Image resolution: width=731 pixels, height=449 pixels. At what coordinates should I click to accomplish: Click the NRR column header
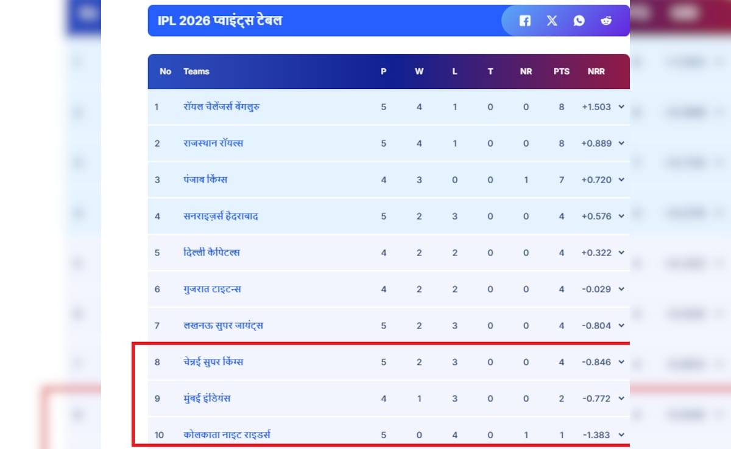coord(596,71)
